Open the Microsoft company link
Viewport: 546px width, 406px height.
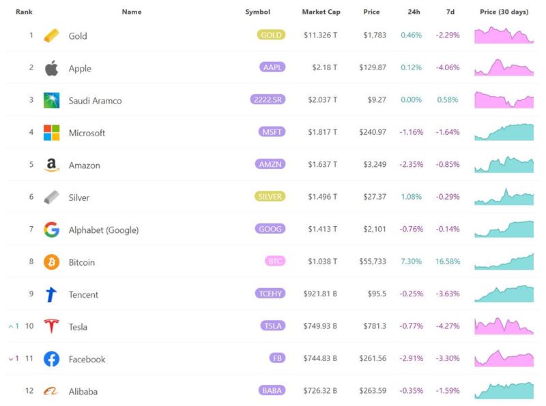tap(87, 133)
